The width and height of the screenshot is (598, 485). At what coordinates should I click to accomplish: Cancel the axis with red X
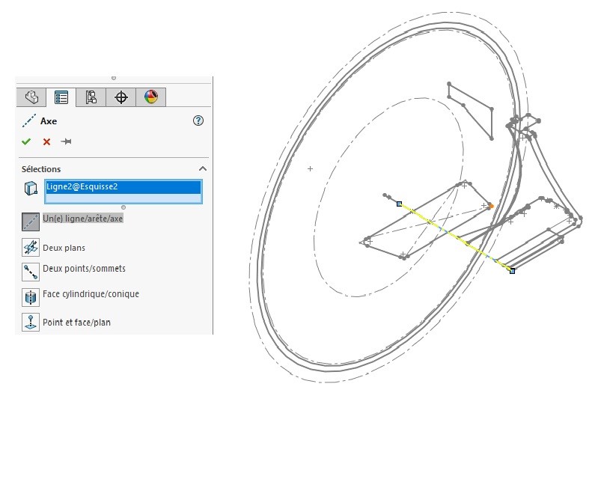point(46,141)
